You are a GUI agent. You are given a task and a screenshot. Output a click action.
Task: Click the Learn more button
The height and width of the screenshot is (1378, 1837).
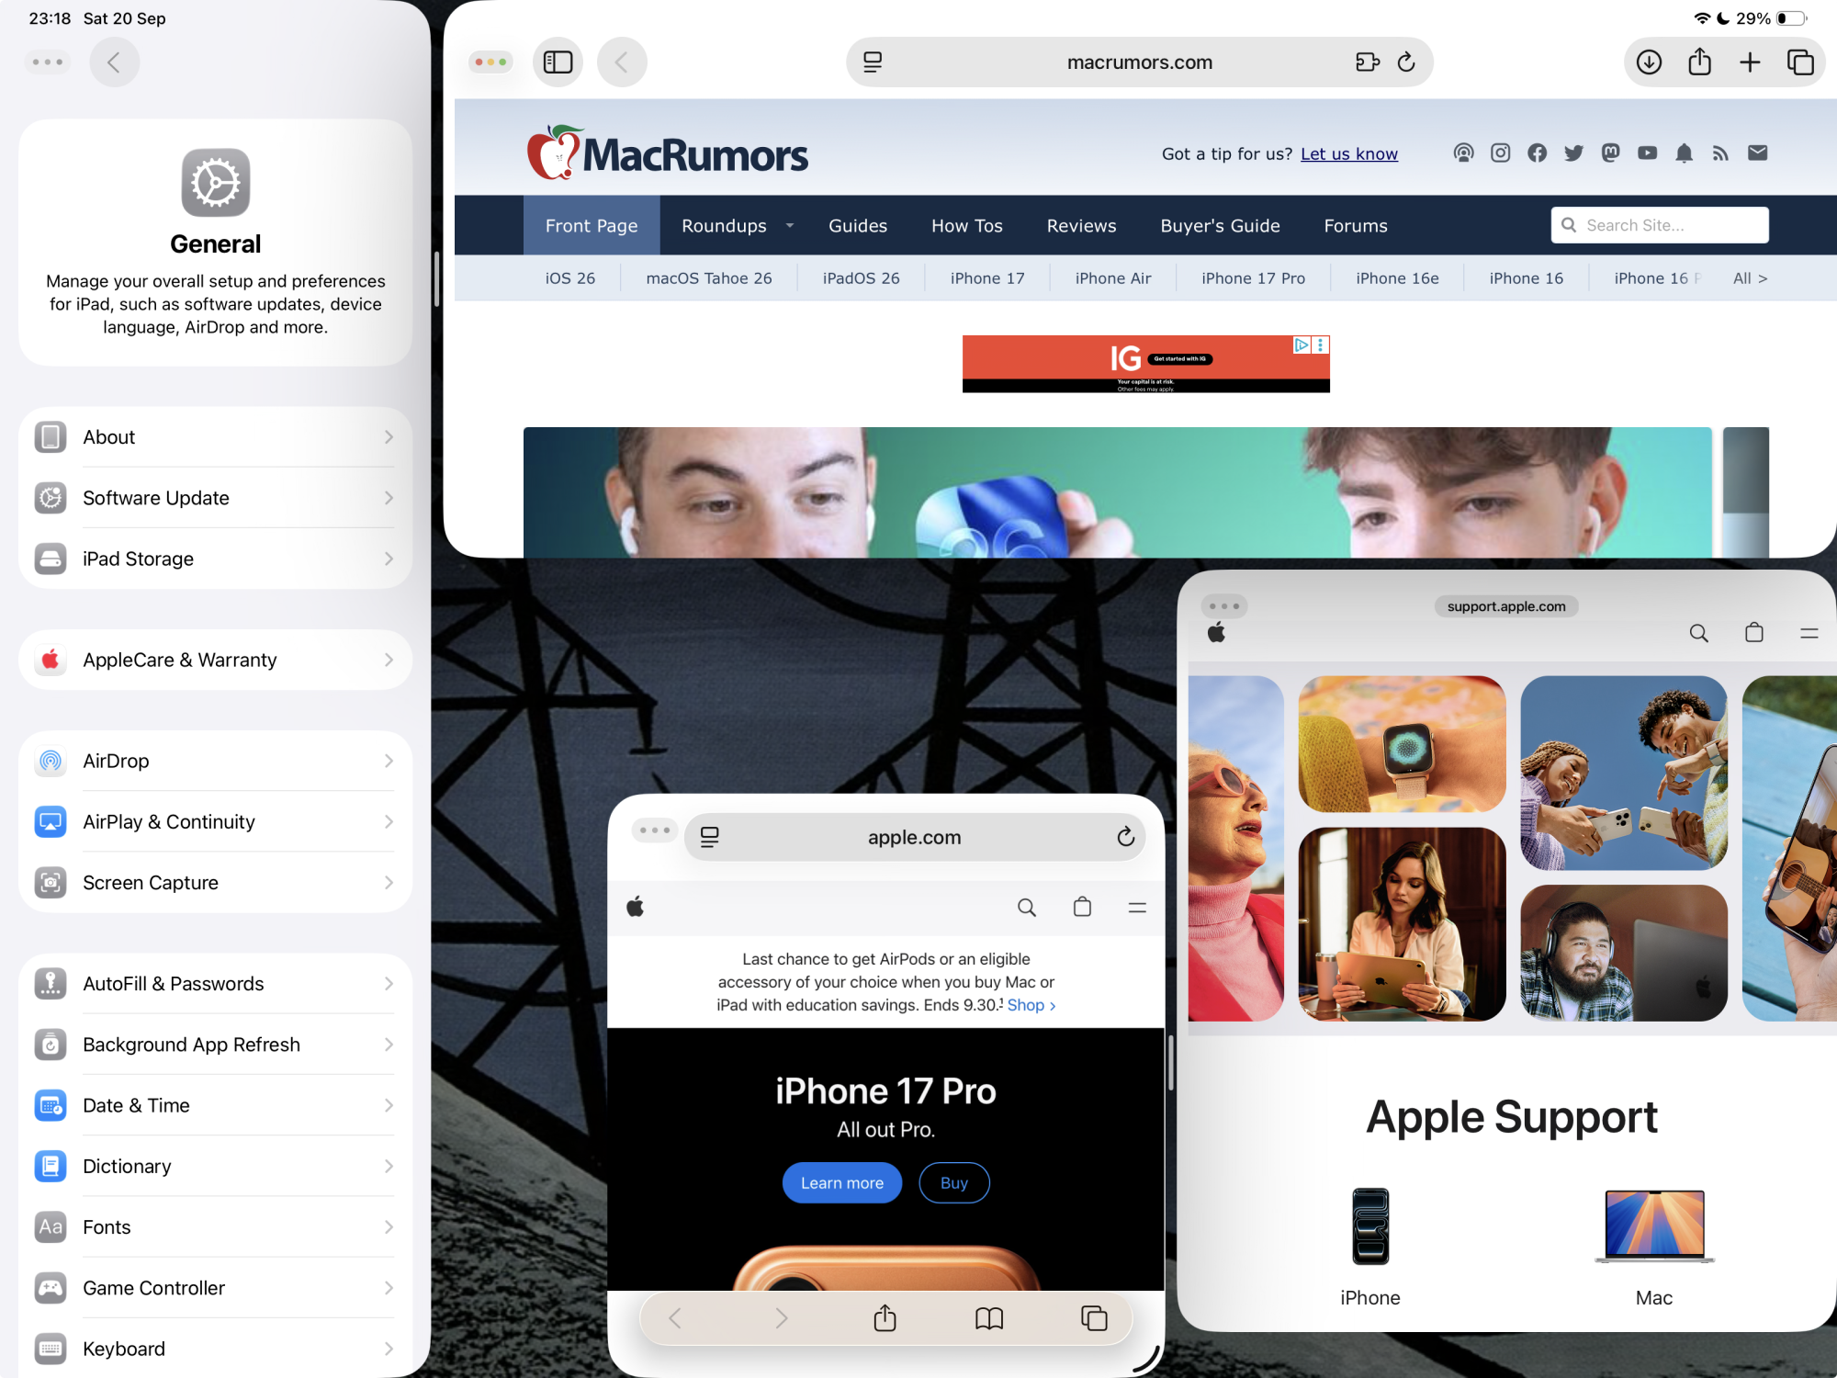point(841,1183)
